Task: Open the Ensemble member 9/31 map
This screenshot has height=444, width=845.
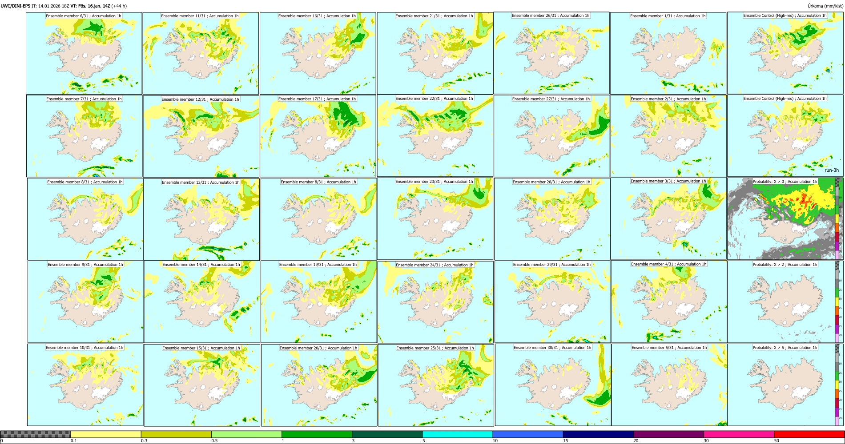Action: point(86,302)
